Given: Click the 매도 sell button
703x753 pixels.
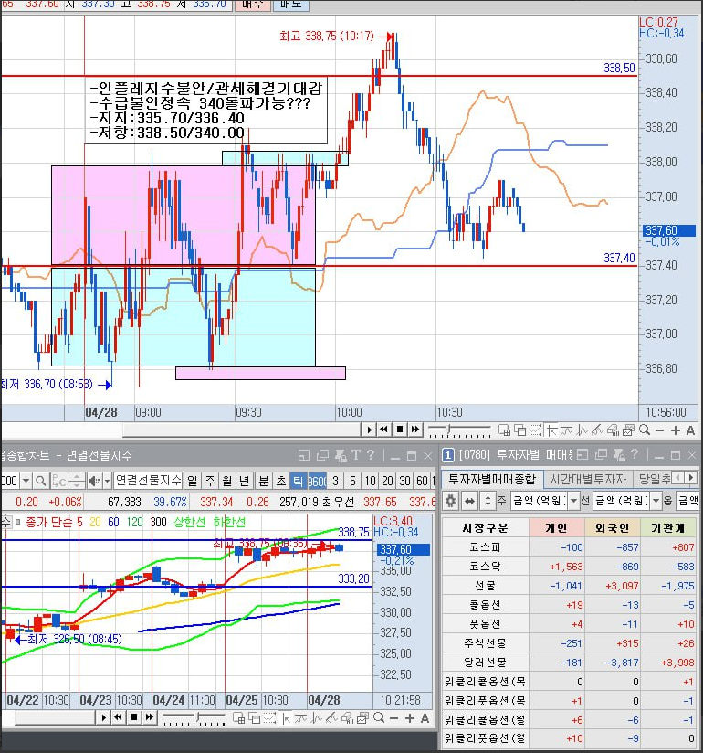Looking at the screenshot, I should (x=291, y=5).
